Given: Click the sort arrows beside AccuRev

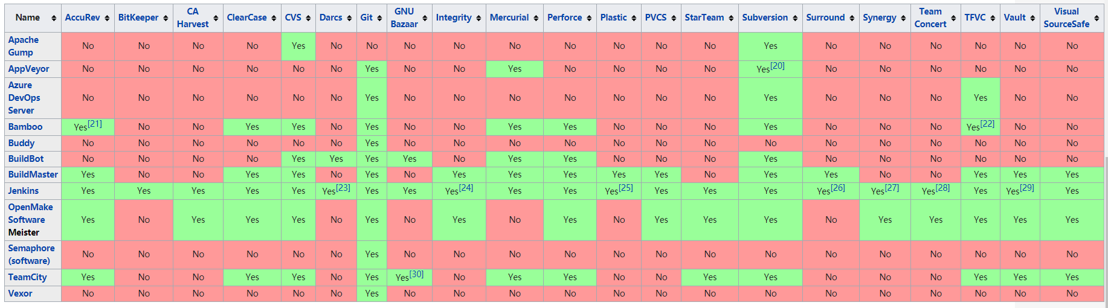Looking at the screenshot, I should pyautogui.click(x=107, y=18).
